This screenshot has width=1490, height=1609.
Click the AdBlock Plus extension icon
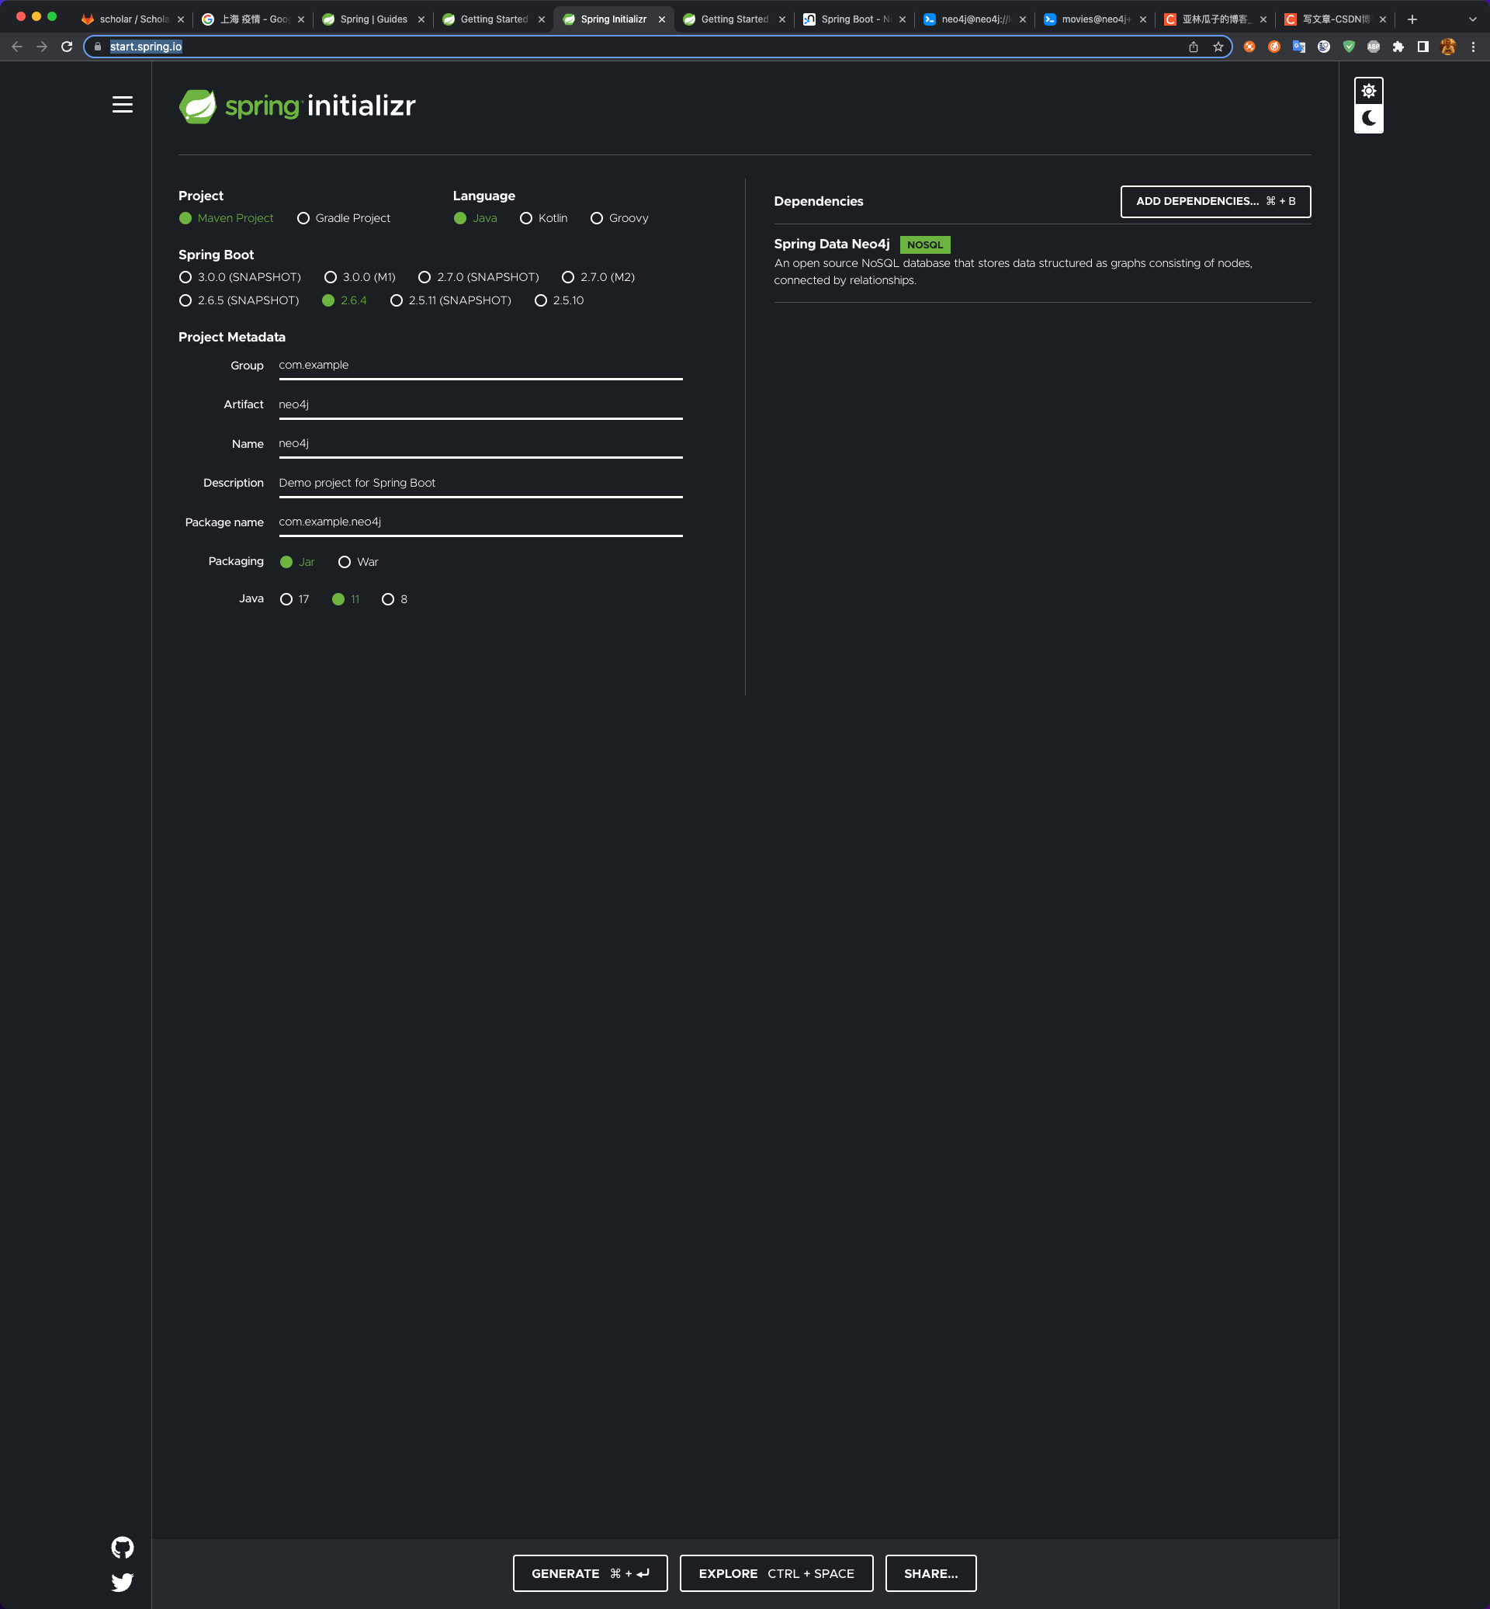[x=1373, y=47]
